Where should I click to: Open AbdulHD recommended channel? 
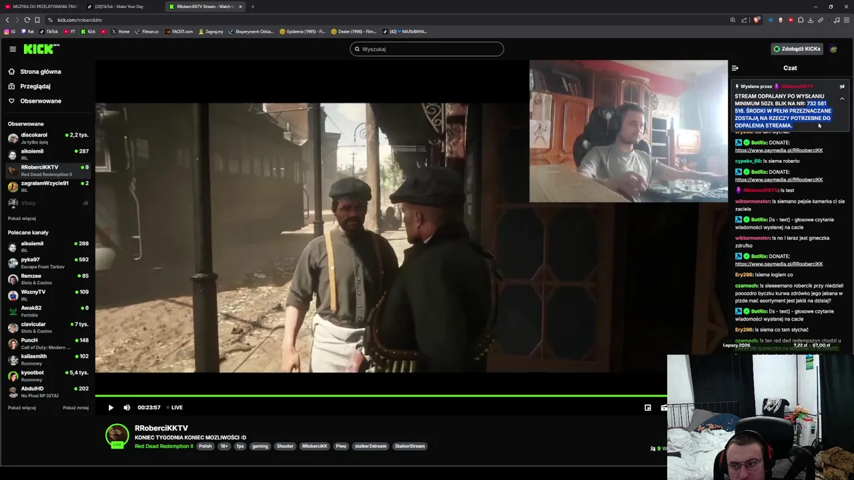[48, 391]
